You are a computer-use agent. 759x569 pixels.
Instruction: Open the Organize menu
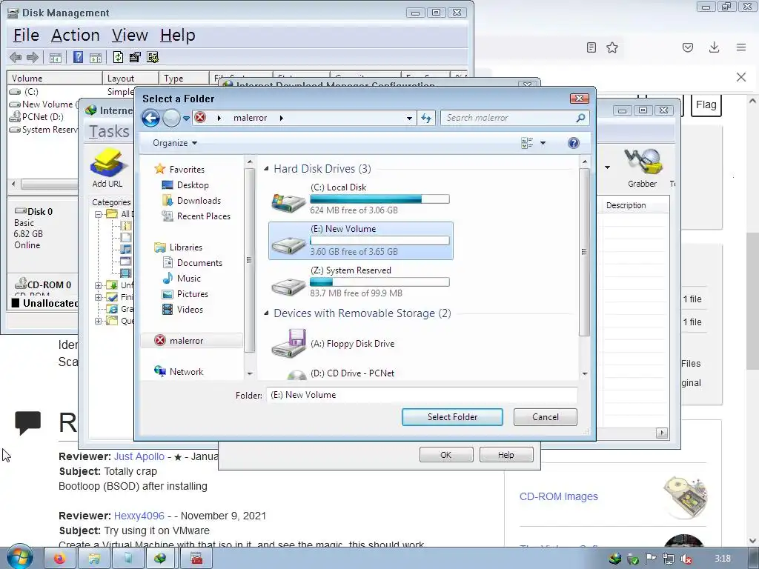point(175,143)
